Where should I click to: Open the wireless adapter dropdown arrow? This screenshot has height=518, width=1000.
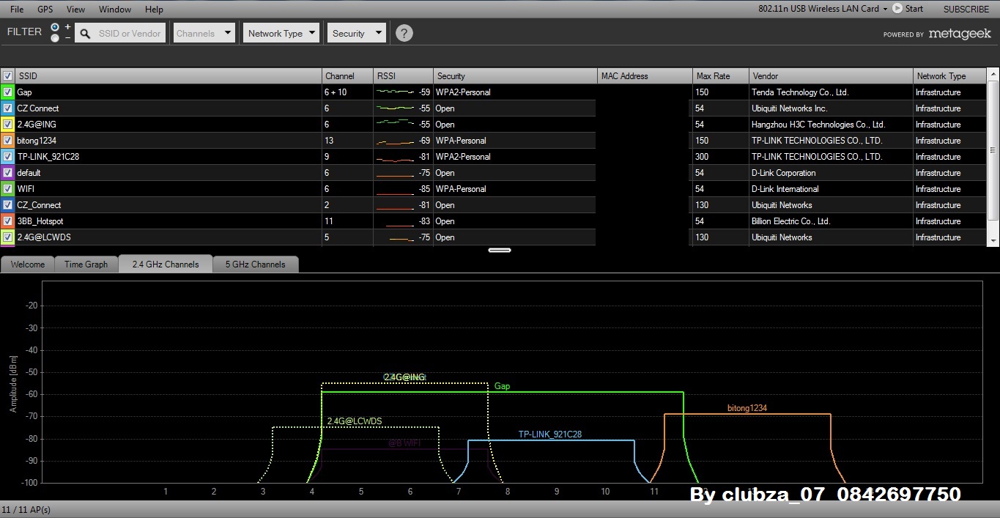coord(885,9)
